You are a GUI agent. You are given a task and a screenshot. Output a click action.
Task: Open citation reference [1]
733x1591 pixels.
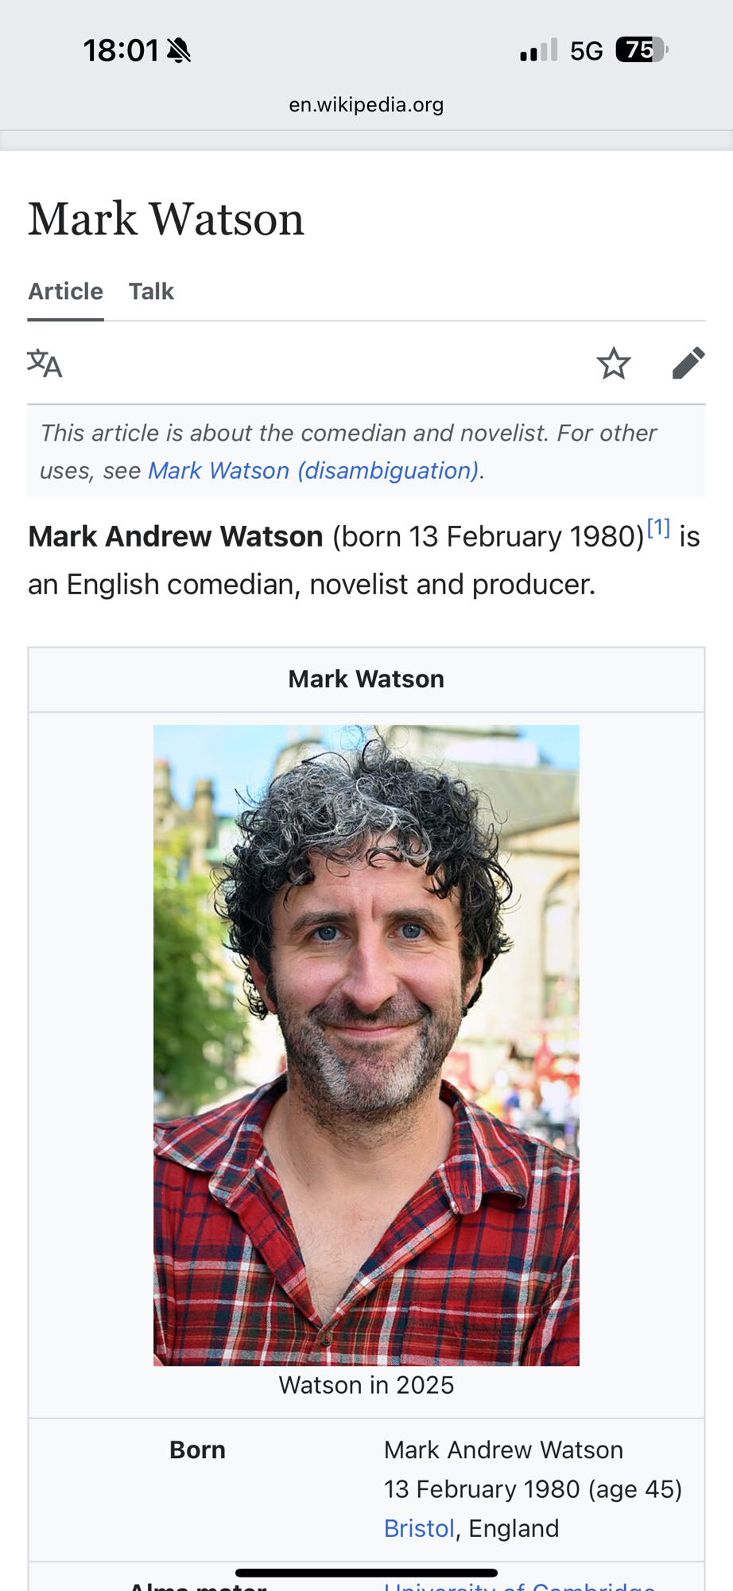pyautogui.click(x=658, y=527)
